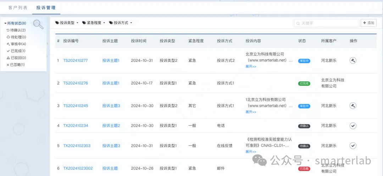The image size is (383, 176).
Task: Collapse the 所有状态(8) tree node
Action: (5, 23)
